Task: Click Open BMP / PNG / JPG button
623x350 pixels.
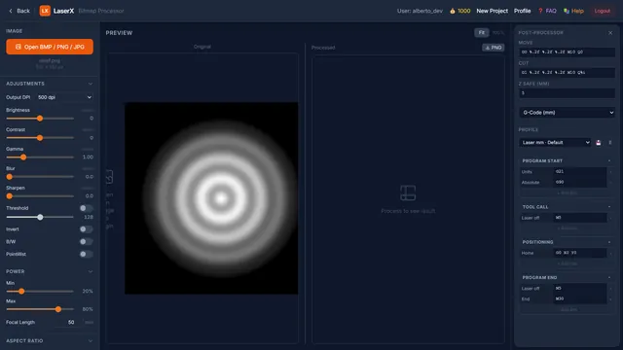Action: (50, 47)
